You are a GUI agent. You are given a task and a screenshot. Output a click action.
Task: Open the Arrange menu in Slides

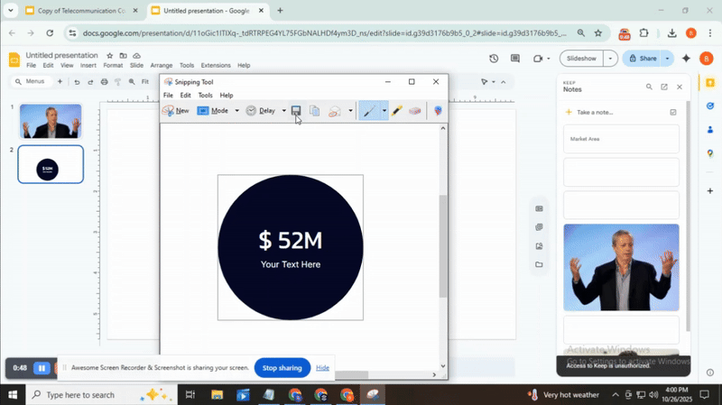[162, 66]
